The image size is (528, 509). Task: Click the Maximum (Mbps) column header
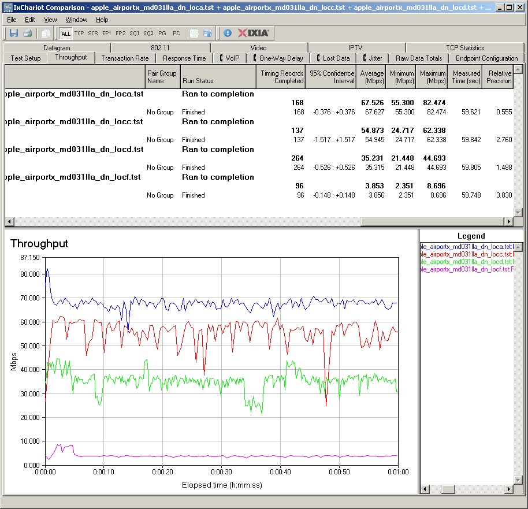coord(432,77)
